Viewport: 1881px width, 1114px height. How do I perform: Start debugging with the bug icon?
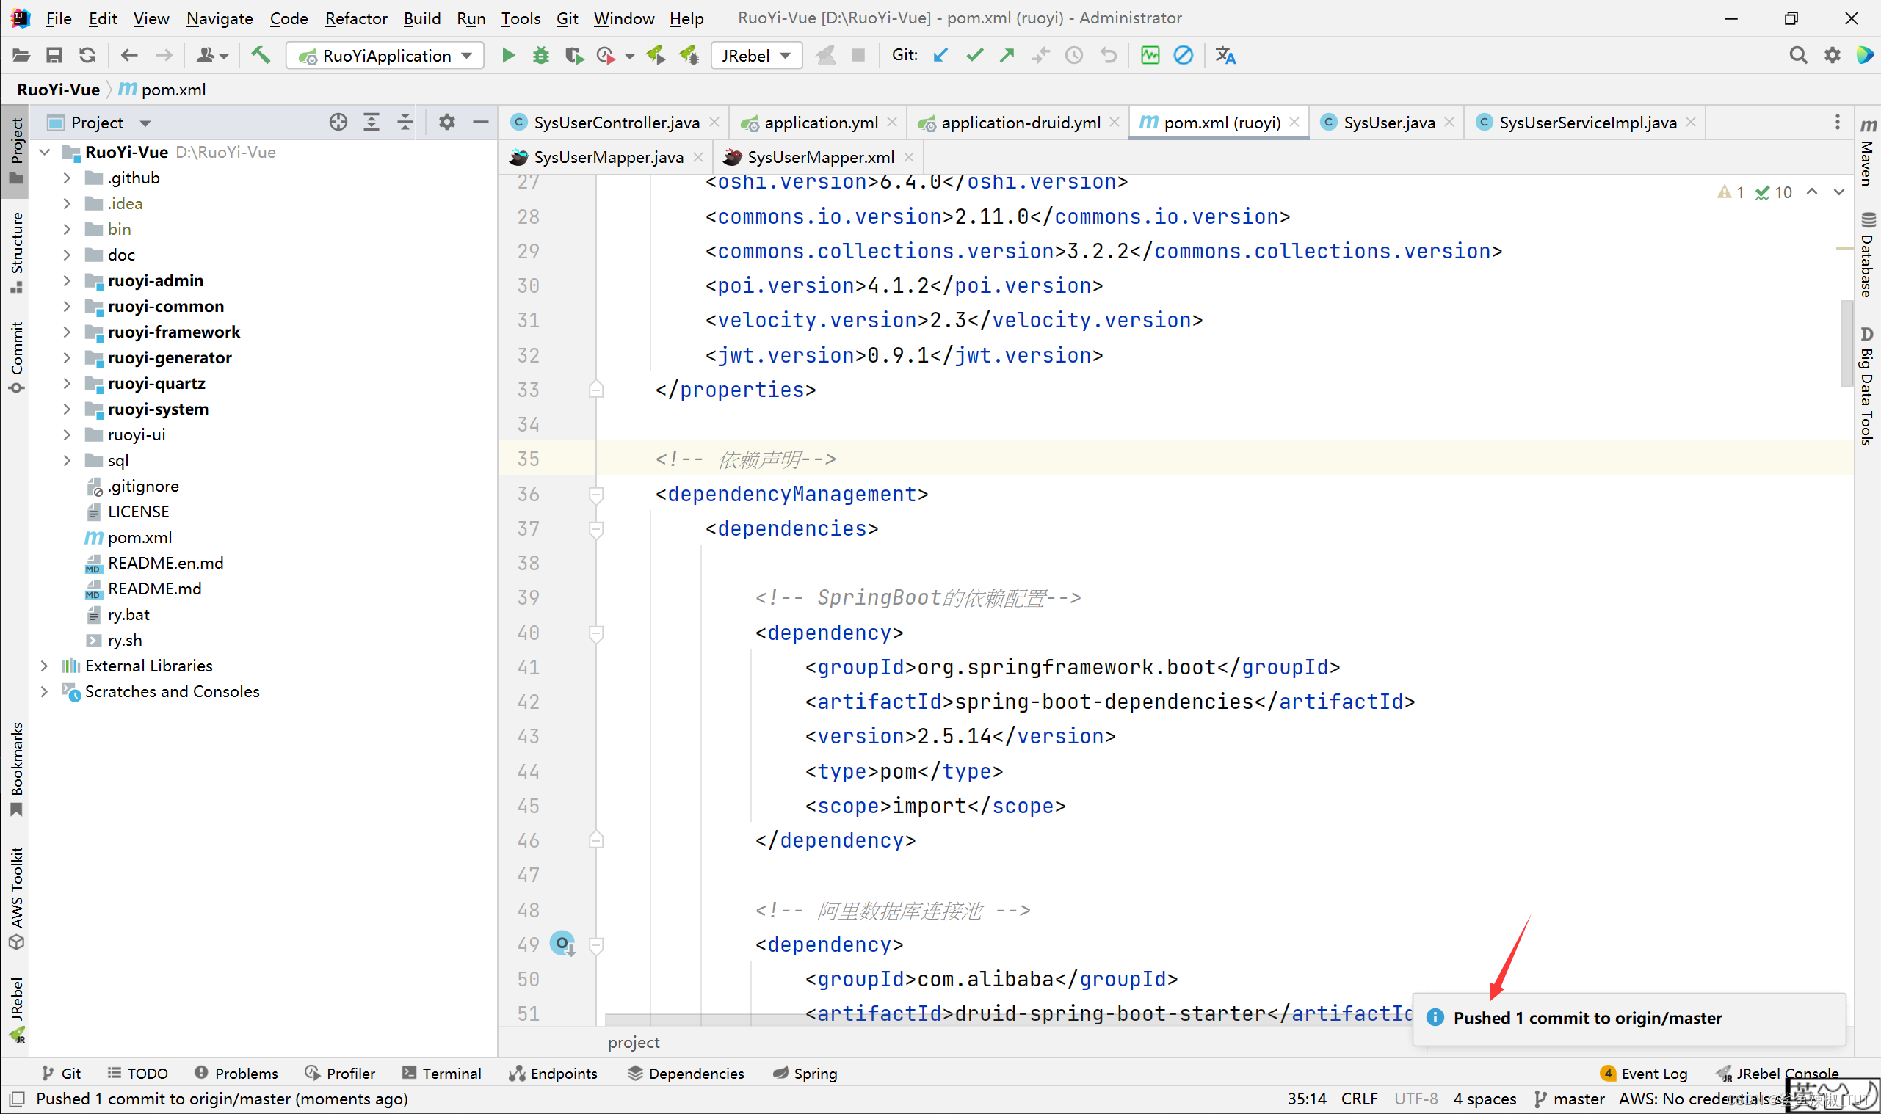point(540,56)
